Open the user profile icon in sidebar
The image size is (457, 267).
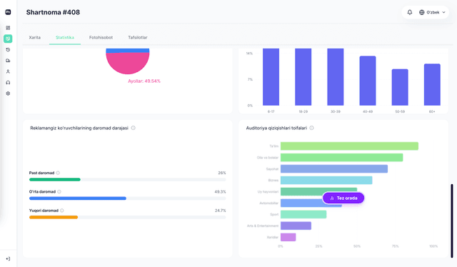(x=8, y=71)
